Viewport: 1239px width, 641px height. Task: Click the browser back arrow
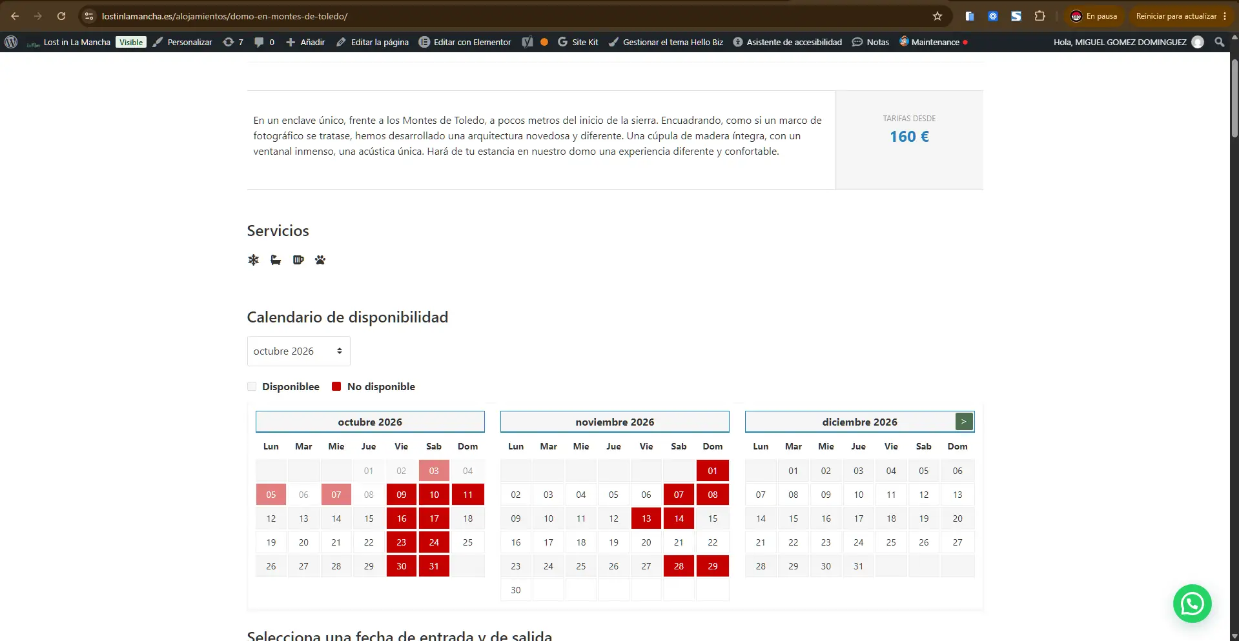pos(15,16)
